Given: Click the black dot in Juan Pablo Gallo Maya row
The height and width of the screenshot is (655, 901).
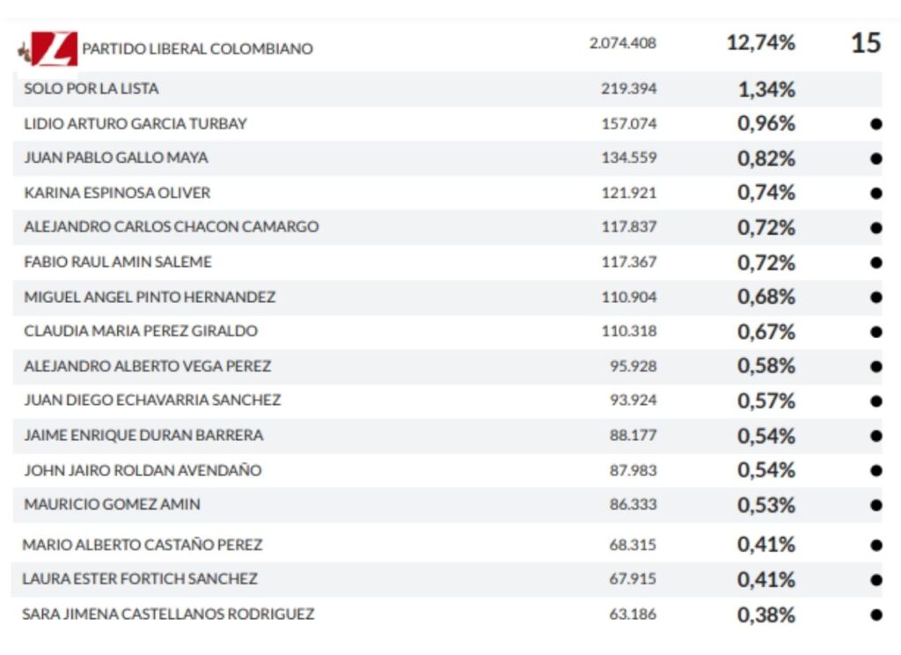Looking at the screenshot, I should pos(875,158).
